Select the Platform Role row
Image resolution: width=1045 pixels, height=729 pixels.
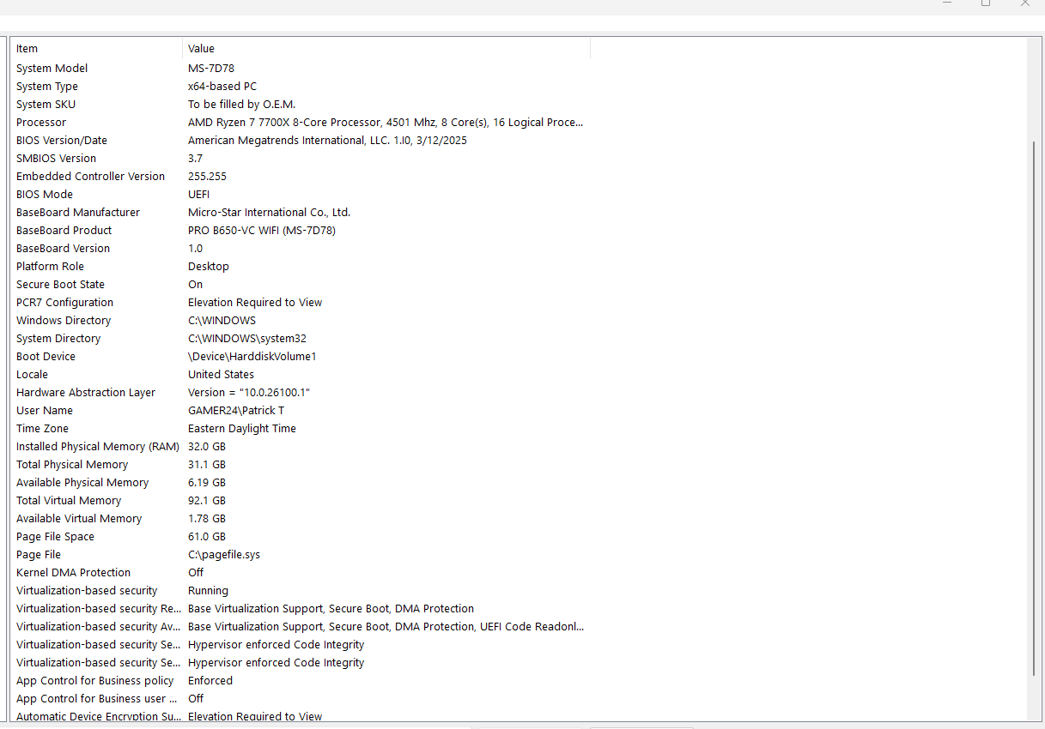point(301,267)
